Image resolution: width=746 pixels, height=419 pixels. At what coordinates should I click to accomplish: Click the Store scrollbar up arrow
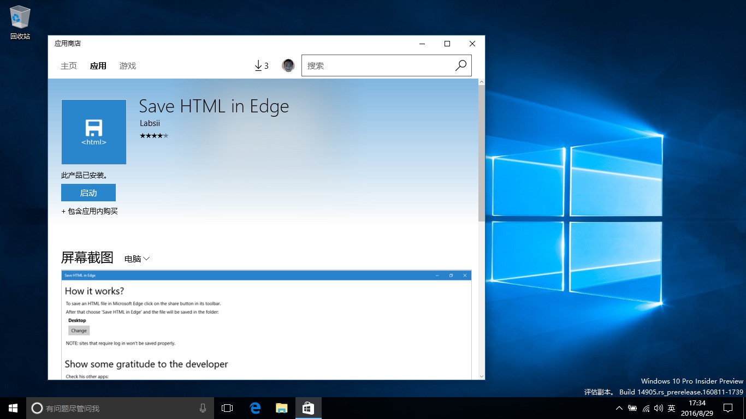[482, 82]
